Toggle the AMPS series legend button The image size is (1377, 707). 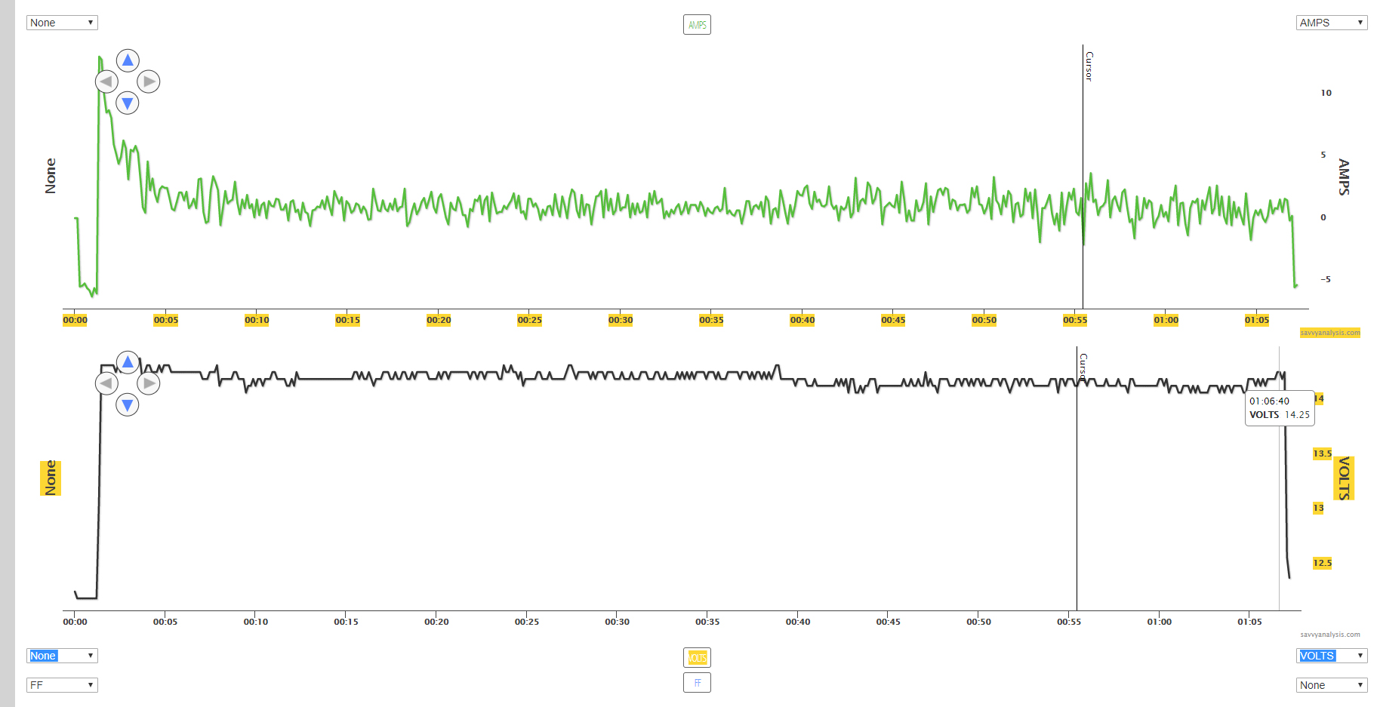pos(697,25)
